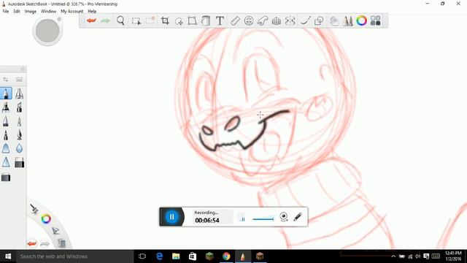The image size is (467, 263).
Task: Click the orange Undo arrow in top toolbar
Action: [x=91, y=20]
